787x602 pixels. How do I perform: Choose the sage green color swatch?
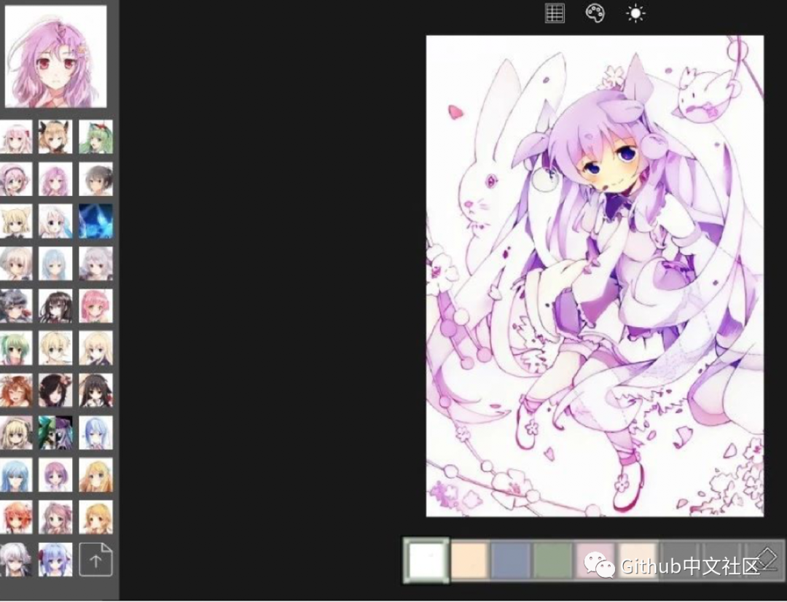[552, 560]
